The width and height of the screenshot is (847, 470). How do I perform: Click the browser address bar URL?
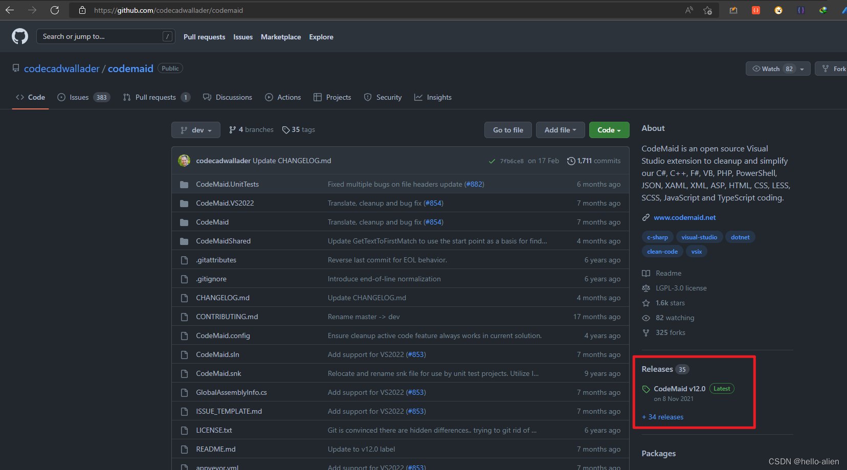tap(168, 10)
